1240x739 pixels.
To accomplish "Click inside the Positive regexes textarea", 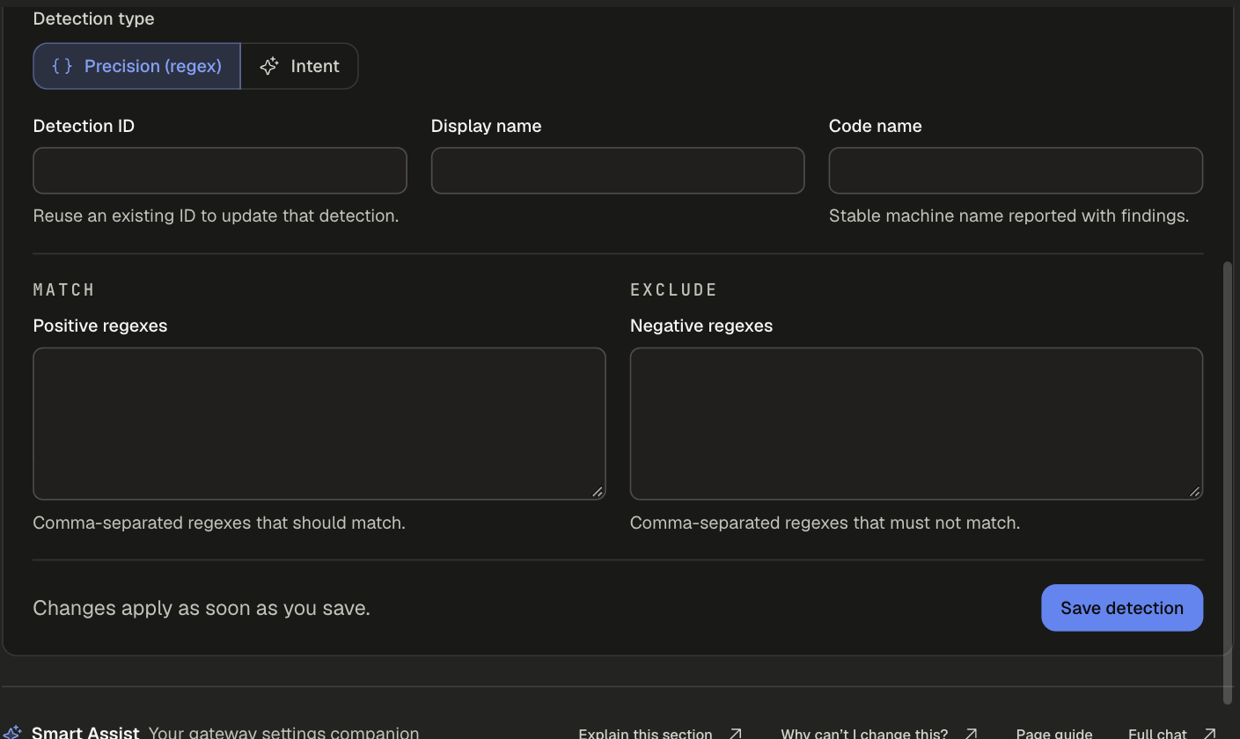I will 319,424.
